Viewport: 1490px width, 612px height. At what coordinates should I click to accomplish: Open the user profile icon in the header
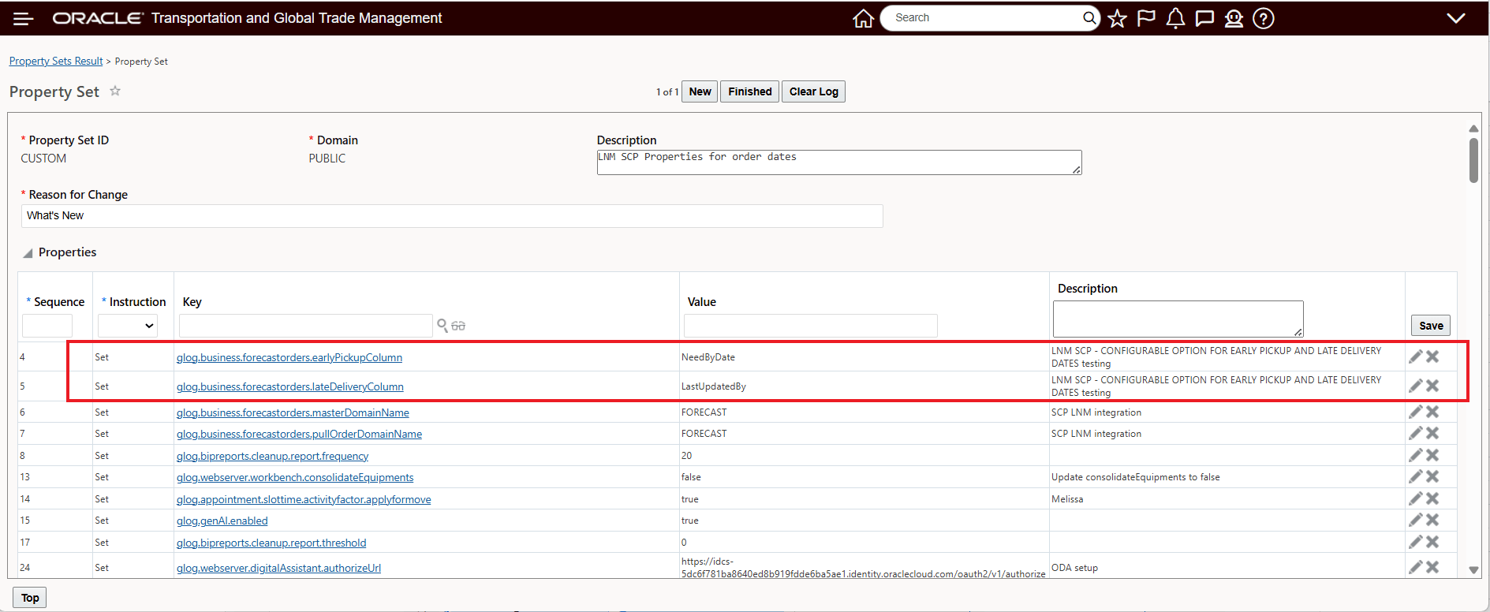(x=1234, y=18)
